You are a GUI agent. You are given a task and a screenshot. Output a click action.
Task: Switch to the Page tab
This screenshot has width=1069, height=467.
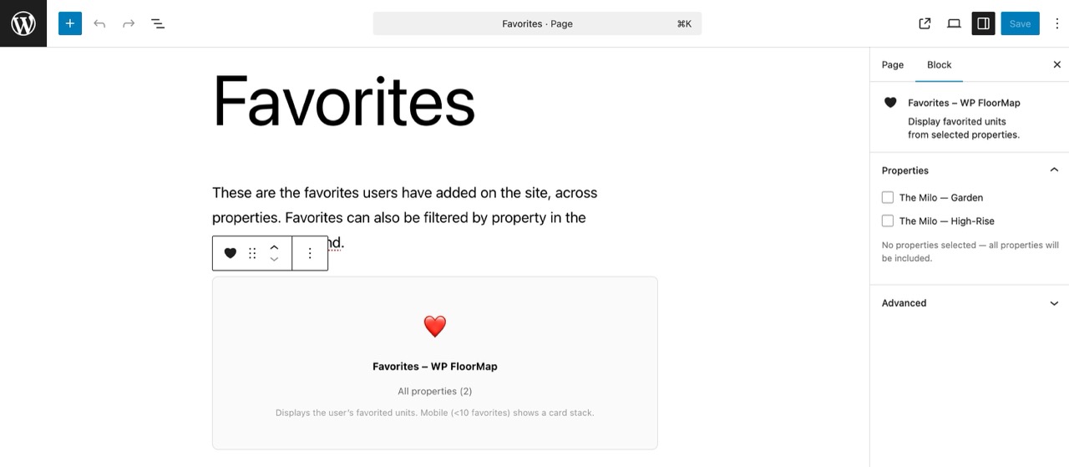(893, 64)
